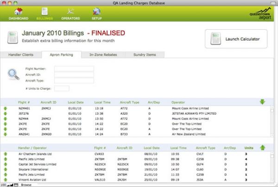Select the Capital Jet Services Limited entry
The width and height of the screenshot is (278, 187).
pos(37,164)
